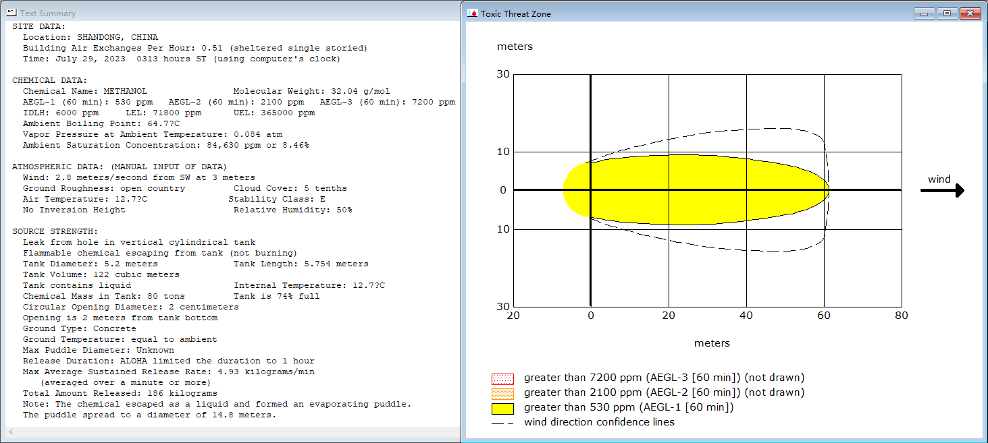Click the ATMOSPHERIC DATA heading line
The width and height of the screenshot is (988, 443).
click(120, 167)
